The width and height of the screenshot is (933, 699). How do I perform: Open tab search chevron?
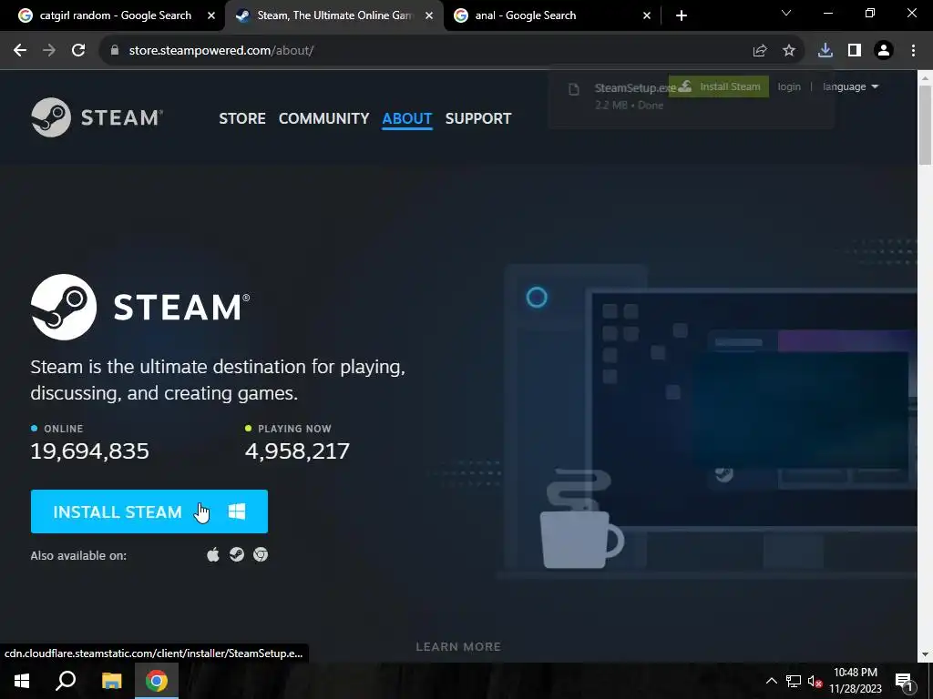[x=786, y=13]
